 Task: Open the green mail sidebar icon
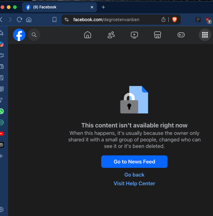click(x=2, y=122)
